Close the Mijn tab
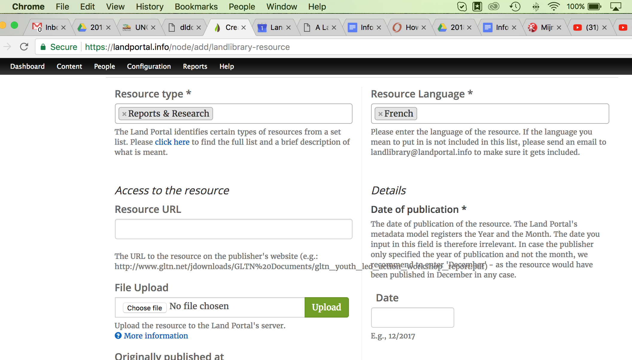 tap(559, 28)
